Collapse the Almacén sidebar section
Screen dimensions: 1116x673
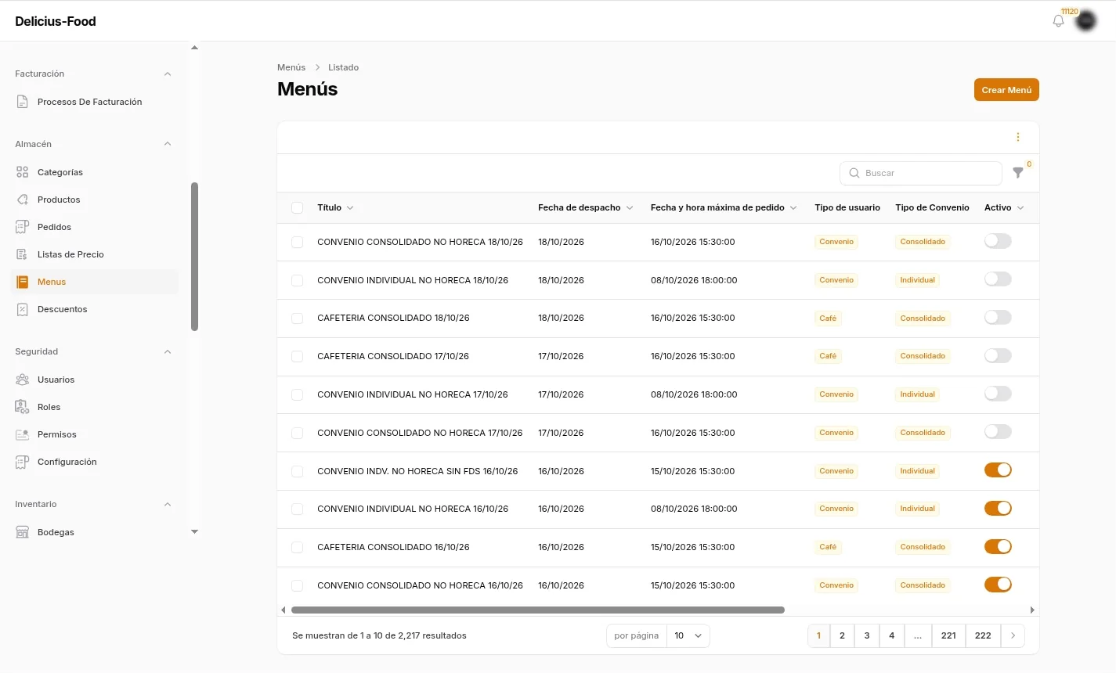[168, 144]
